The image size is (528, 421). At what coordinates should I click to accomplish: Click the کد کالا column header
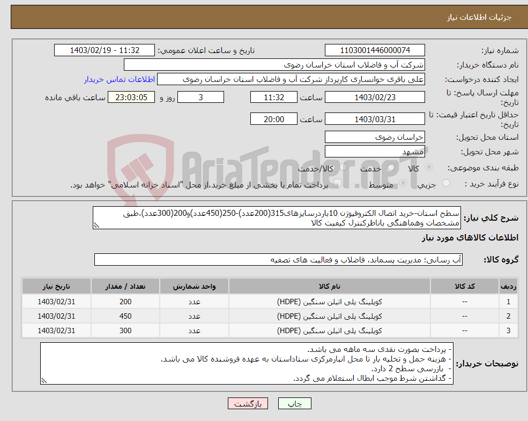(465, 287)
